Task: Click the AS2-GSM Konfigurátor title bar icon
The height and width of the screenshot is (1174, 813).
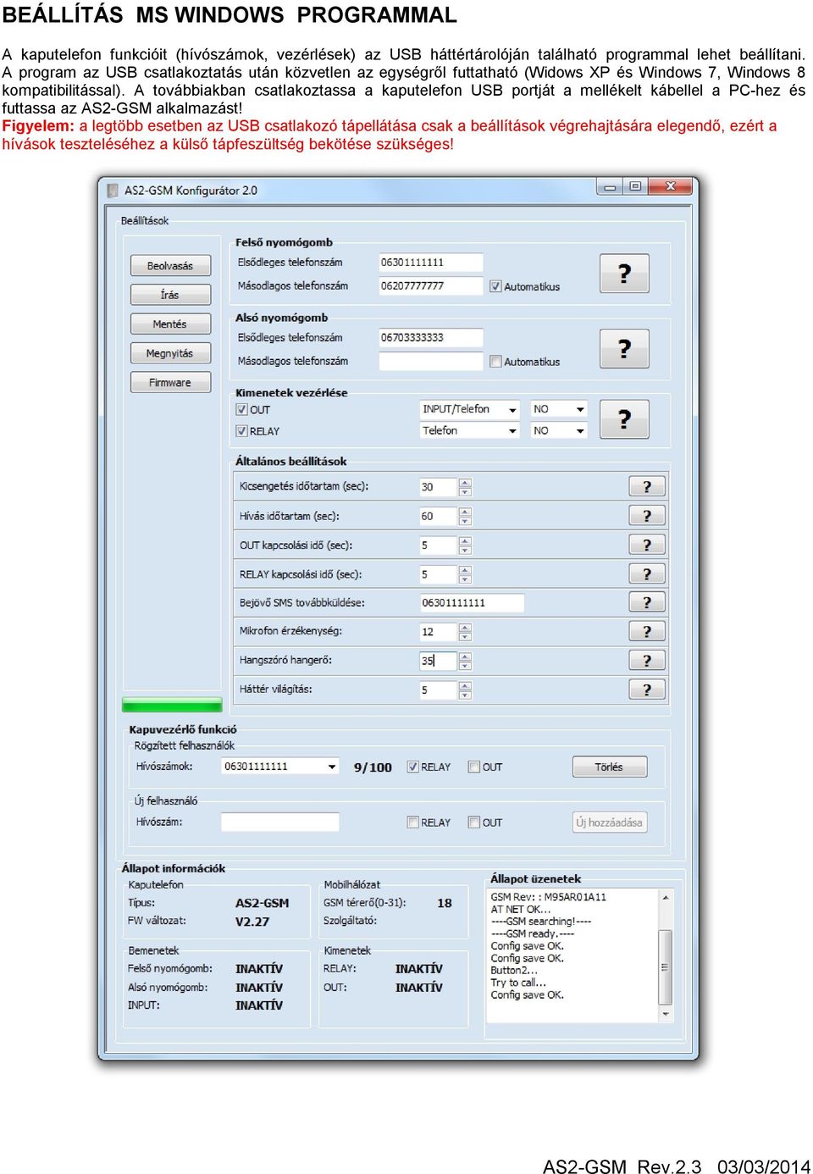Action: (113, 191)
